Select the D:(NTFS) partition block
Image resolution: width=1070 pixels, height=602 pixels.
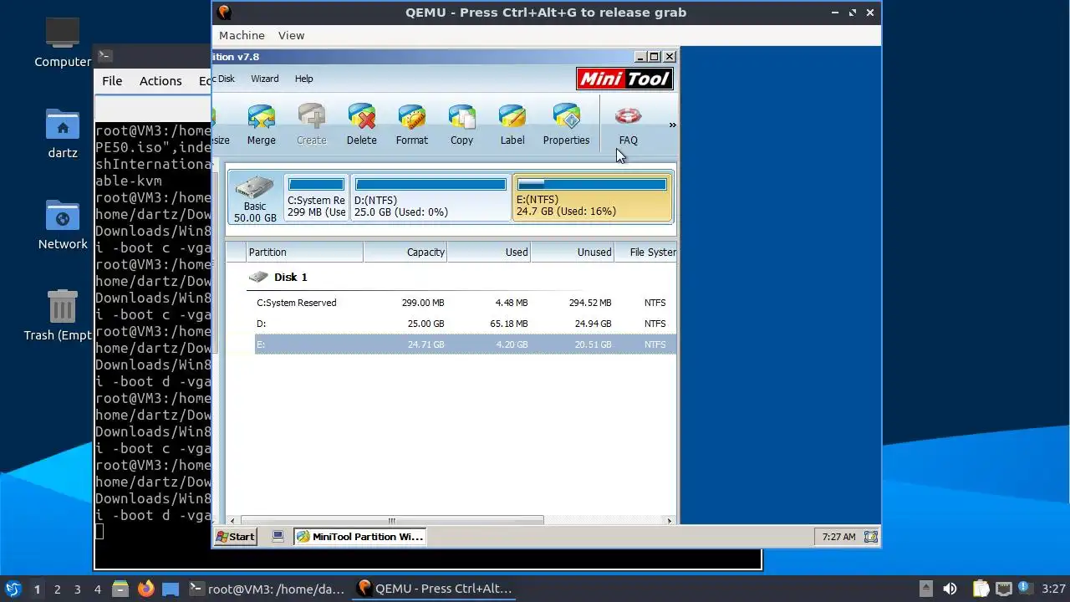(430, 198)
